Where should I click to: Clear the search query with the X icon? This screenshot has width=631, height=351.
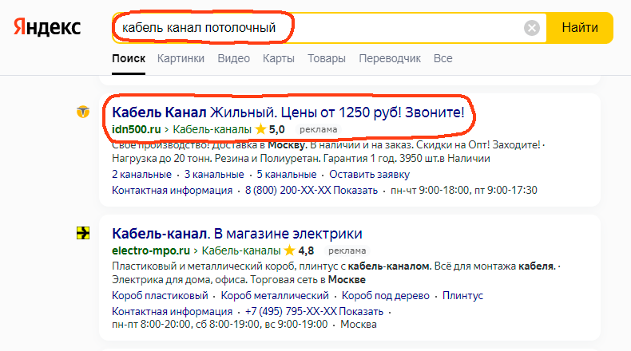pyautogui.click(x=532, y=28)
